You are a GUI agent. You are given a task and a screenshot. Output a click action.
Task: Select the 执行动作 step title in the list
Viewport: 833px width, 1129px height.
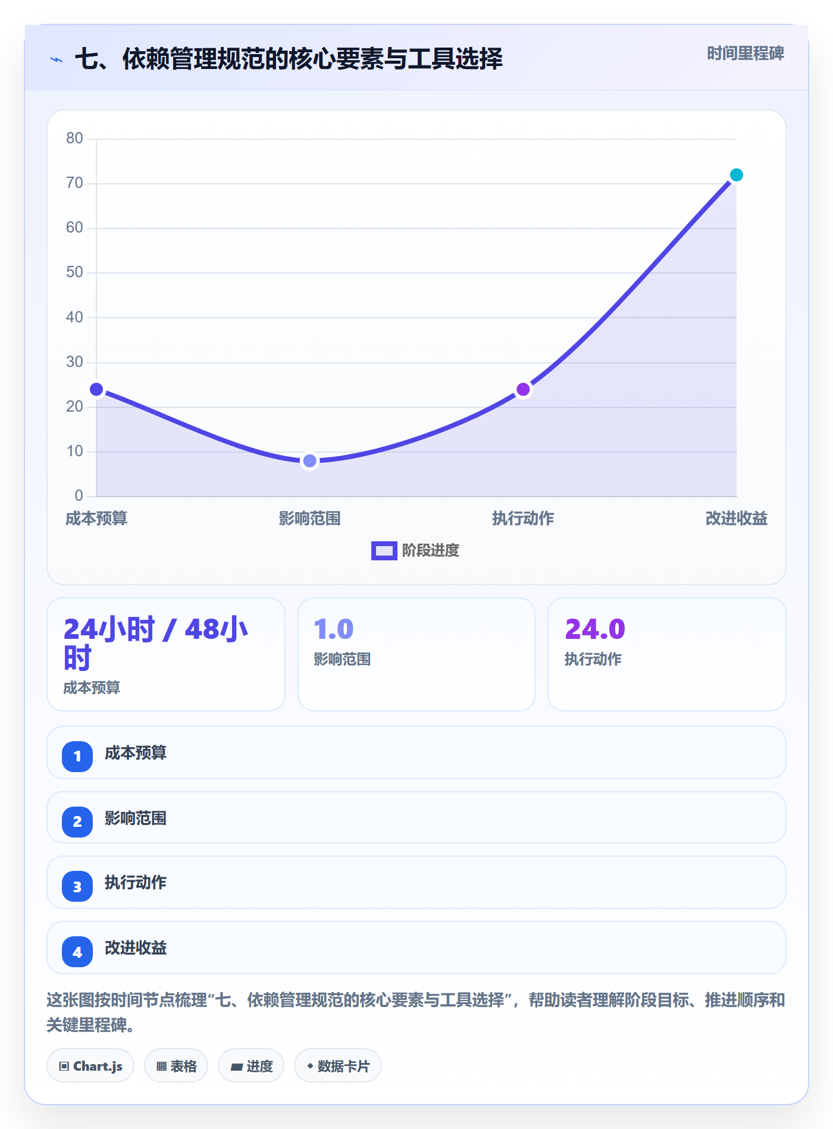[x=136, y=883]
